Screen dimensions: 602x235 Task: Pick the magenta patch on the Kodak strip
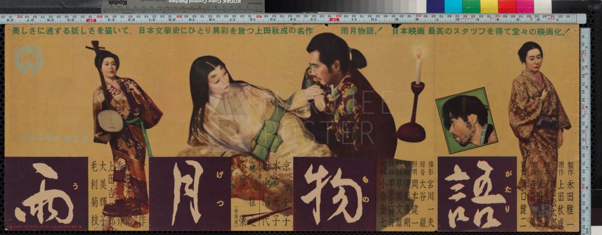(525, 6)
